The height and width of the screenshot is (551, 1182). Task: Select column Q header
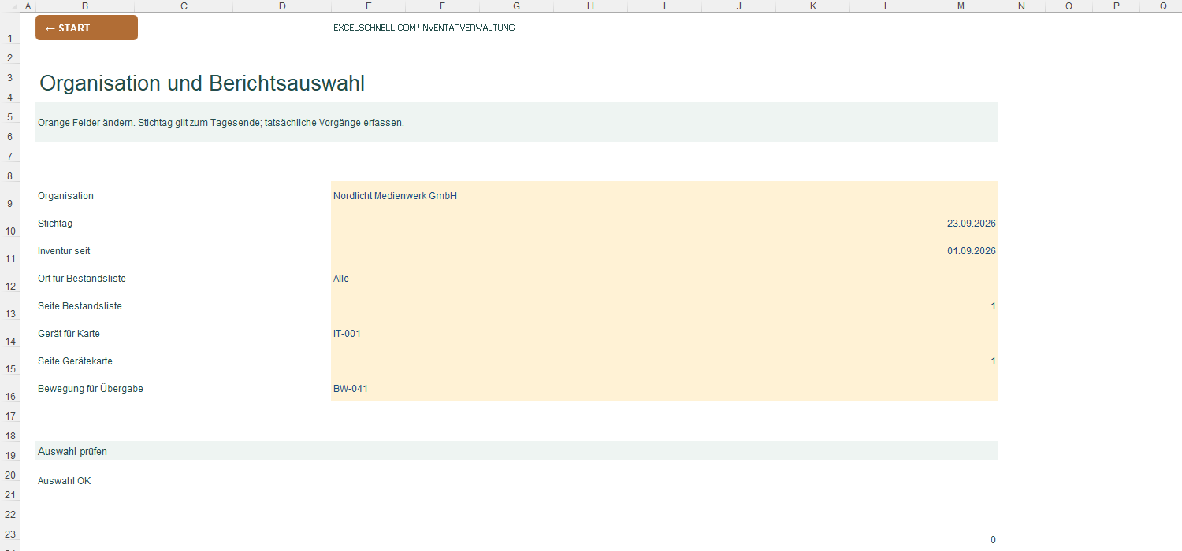[x=1164, y=6]
